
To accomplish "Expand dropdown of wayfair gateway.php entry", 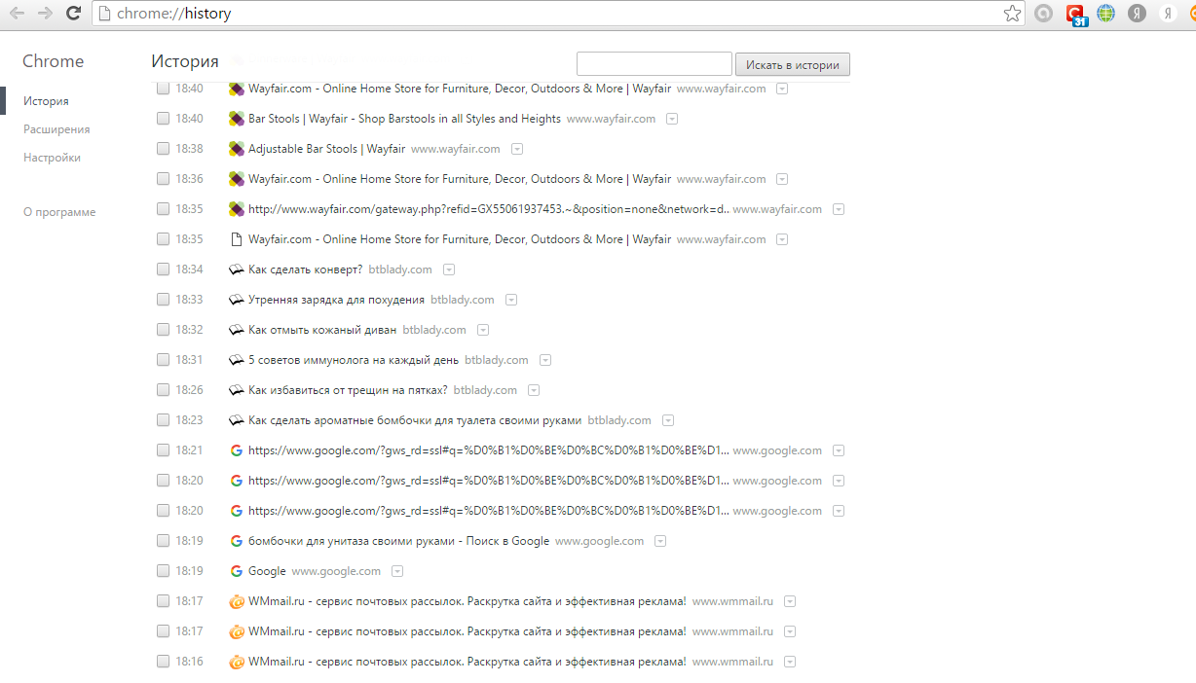I will 839,209.
